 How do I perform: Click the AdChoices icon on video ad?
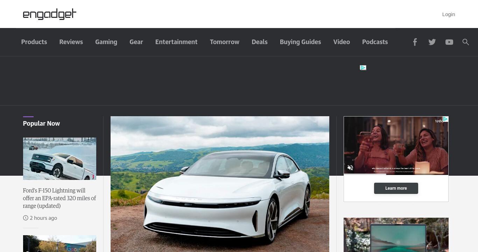(x=445, y=119)
